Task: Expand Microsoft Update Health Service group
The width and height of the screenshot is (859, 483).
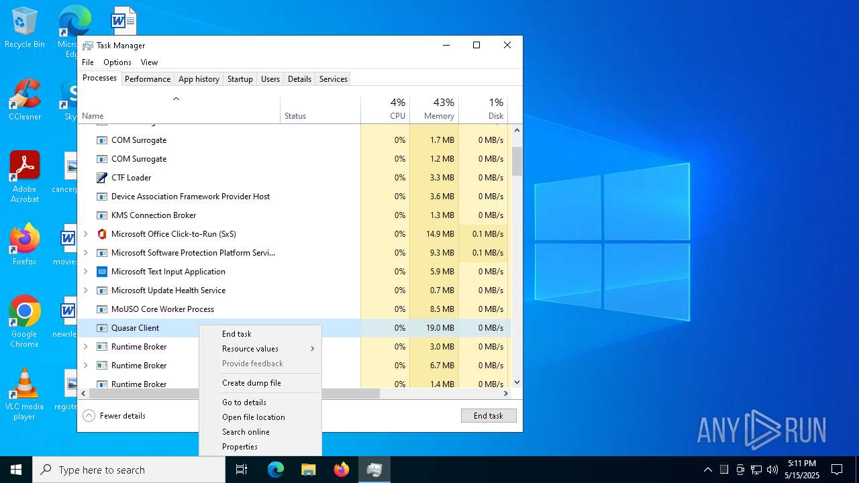Action: point(85,290)
